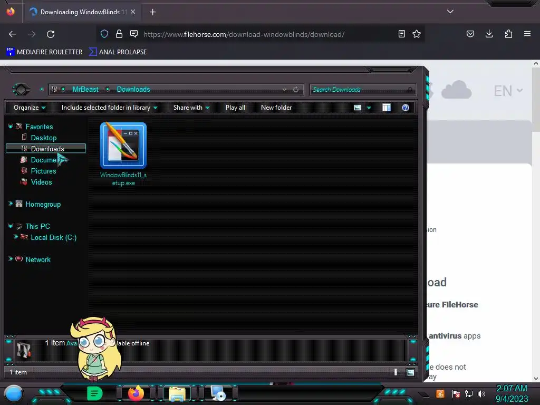
Task: Select Network in navigation pane
Action: tap(38, 259)
